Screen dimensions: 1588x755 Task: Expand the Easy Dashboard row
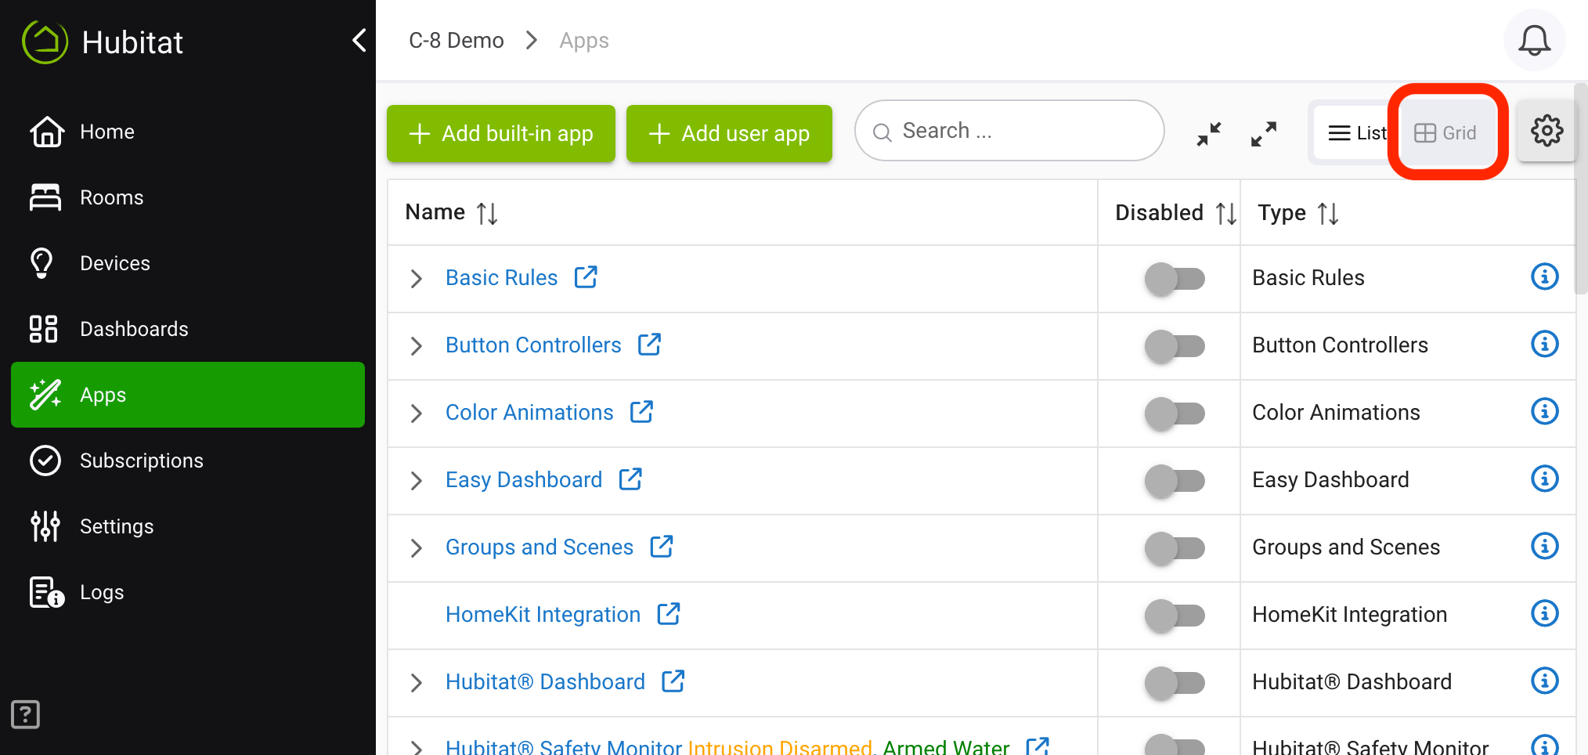point(417,481)
